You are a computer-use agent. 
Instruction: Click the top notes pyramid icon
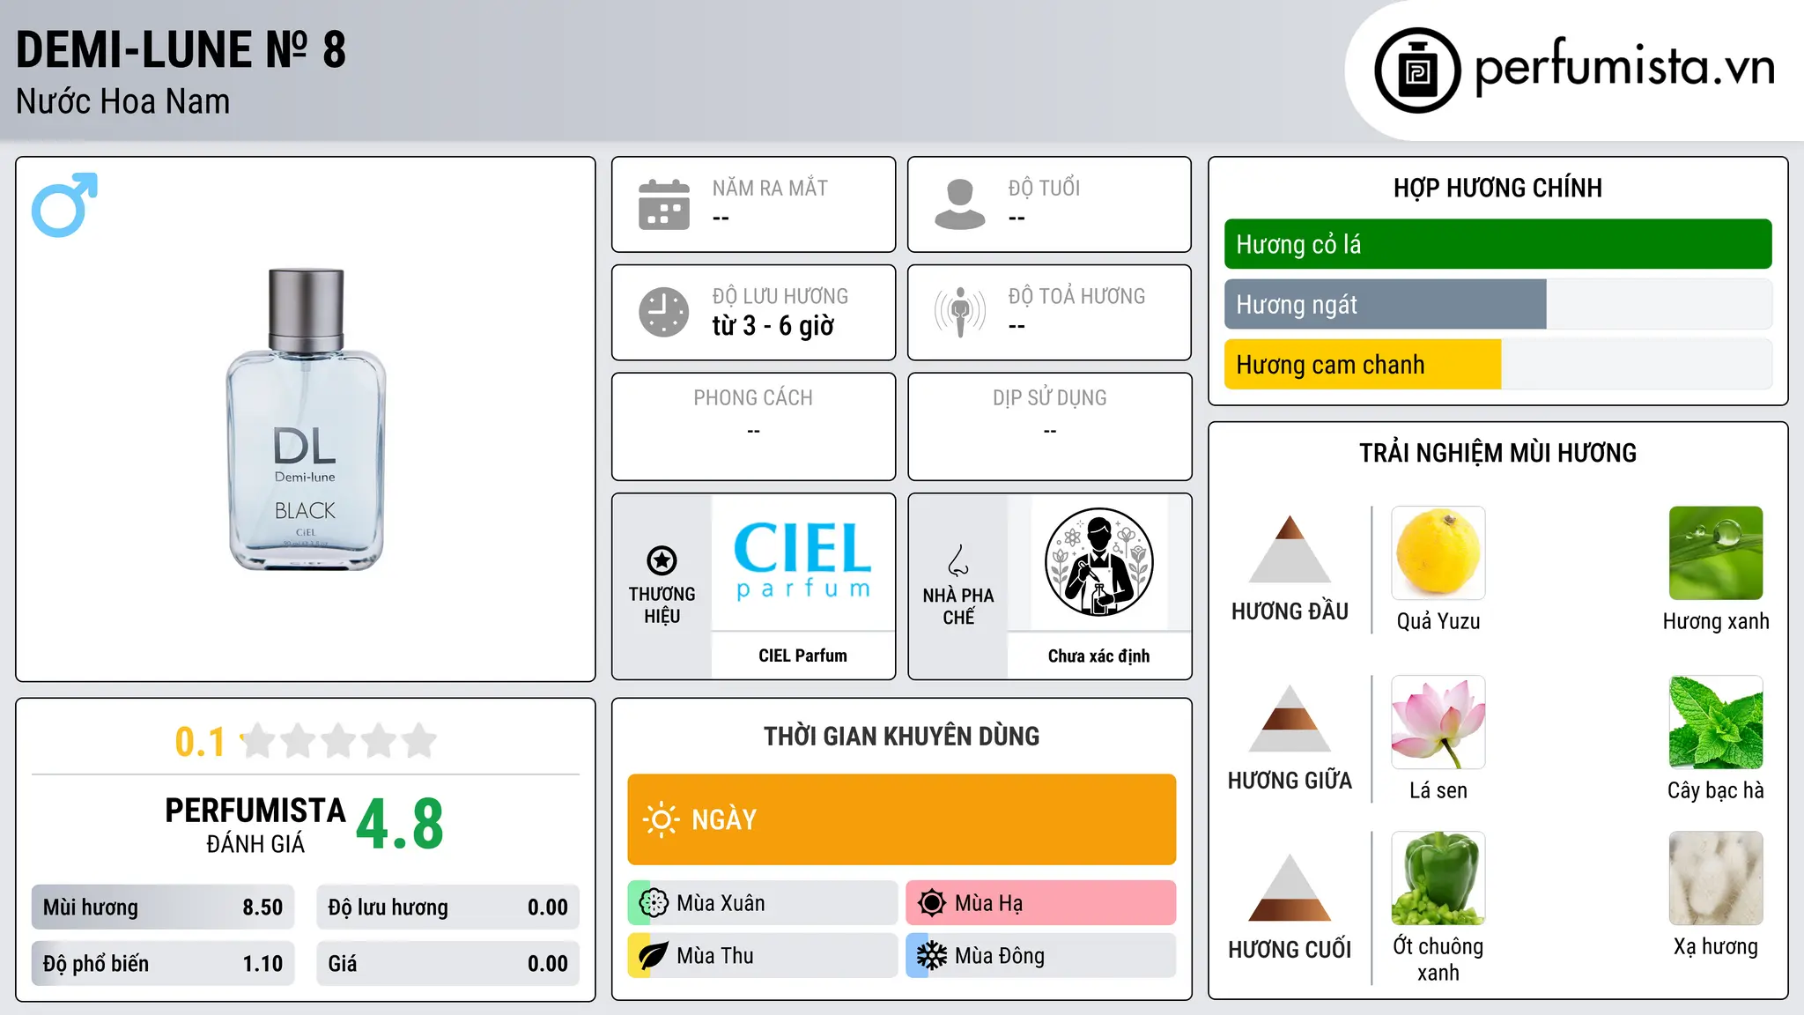point(1290,549)
